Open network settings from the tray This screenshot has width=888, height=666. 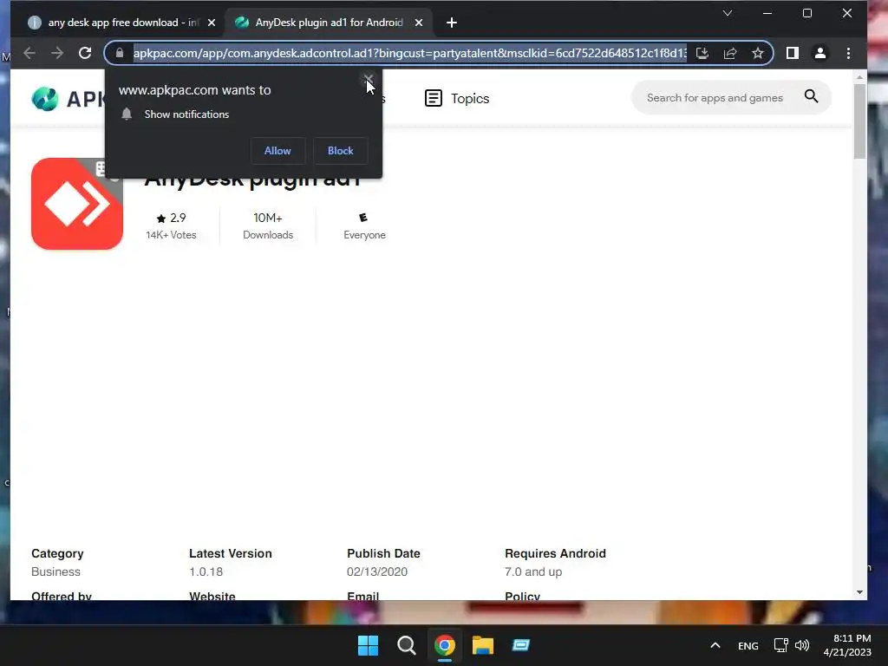780,645
